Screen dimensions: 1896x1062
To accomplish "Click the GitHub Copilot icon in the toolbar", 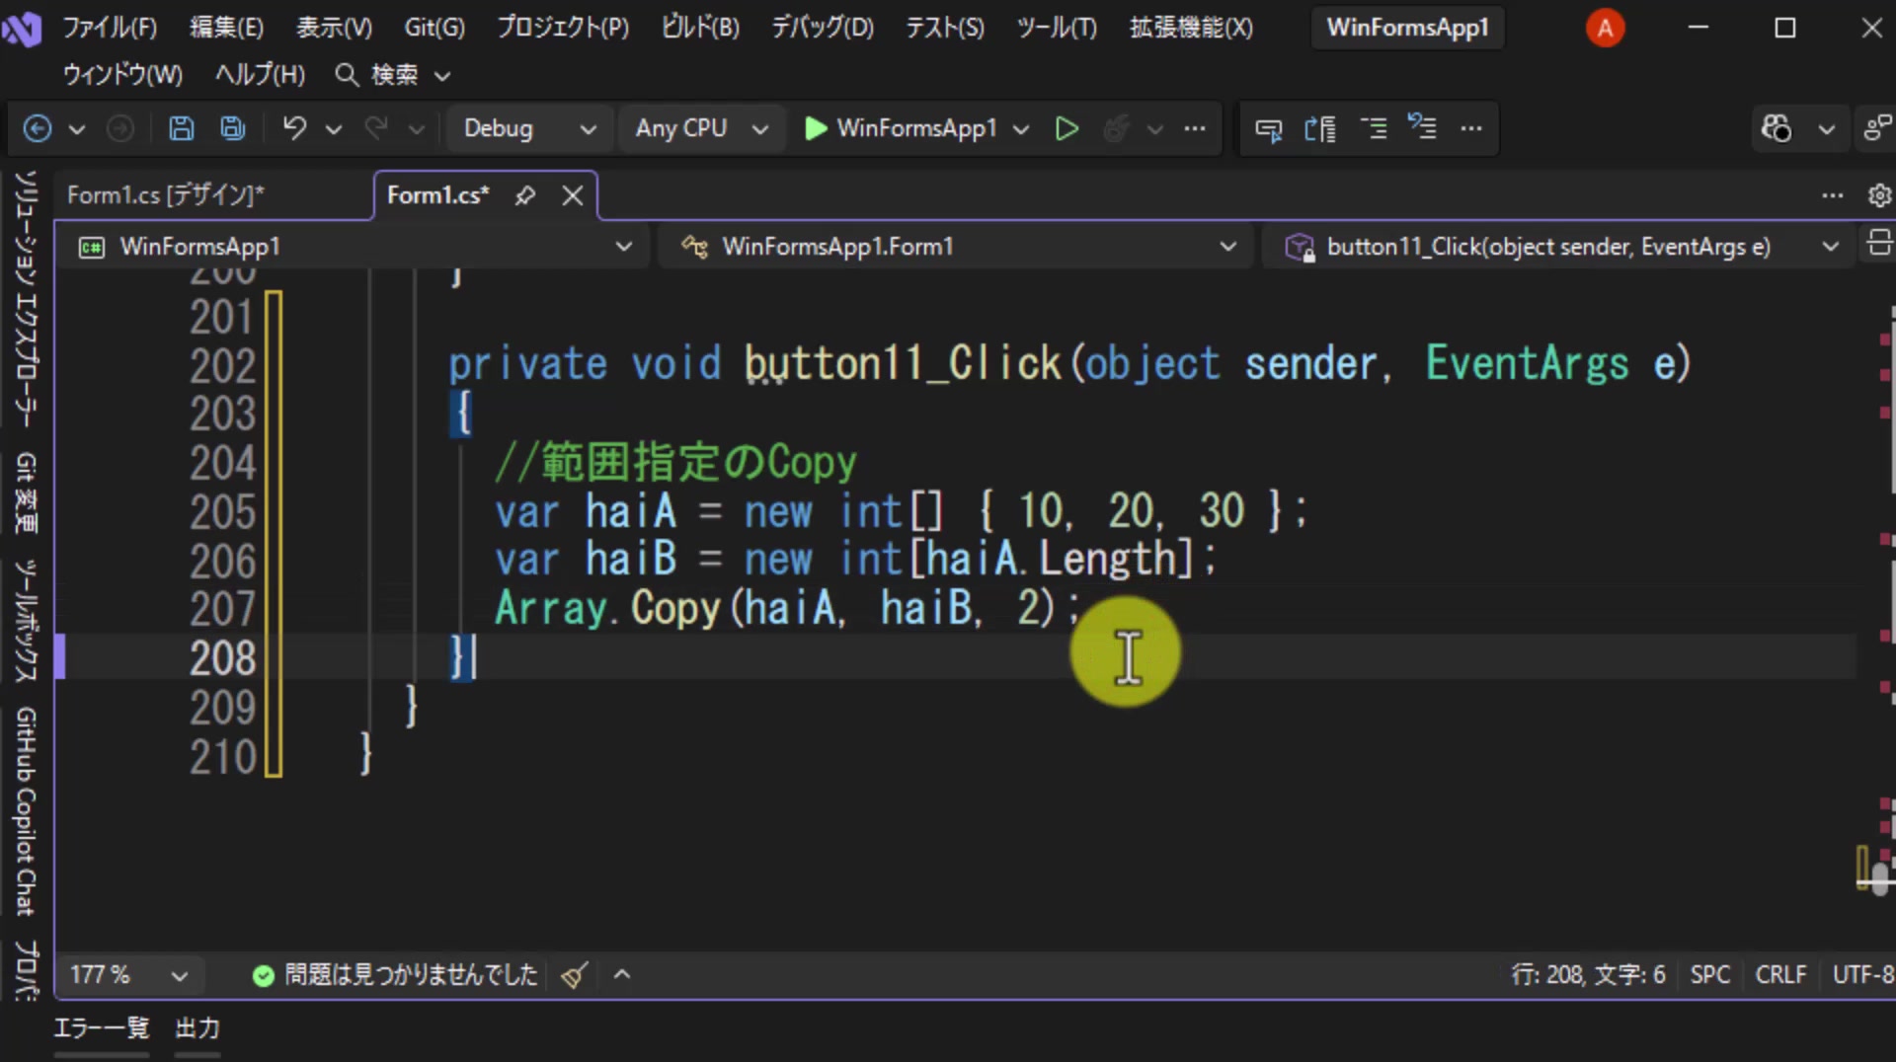I will pyautogui.click(x=1776, y=128).
